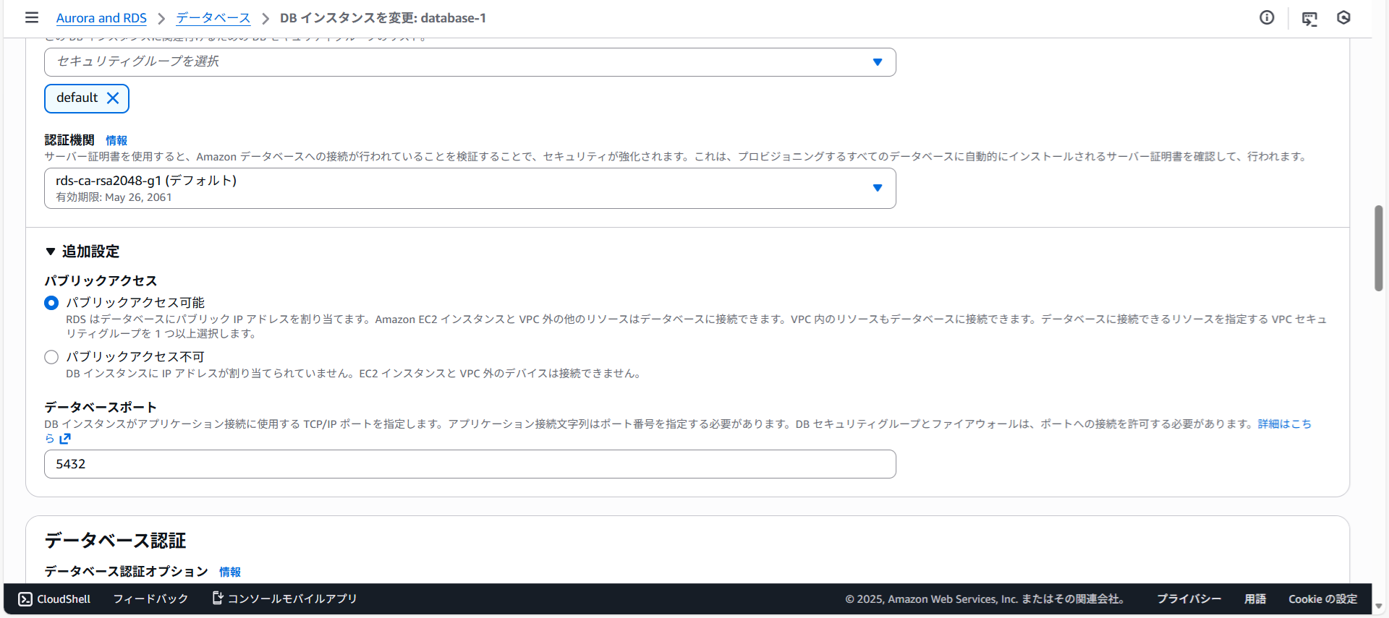Screen dimensions: 1389x618
Task: Click the page vertical scrollbar thumb
Action: (x=1379, y=248)
